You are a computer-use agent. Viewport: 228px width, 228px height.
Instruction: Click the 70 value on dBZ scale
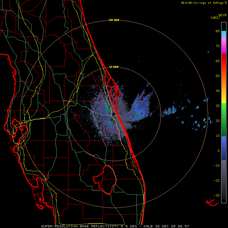point(218,46)
